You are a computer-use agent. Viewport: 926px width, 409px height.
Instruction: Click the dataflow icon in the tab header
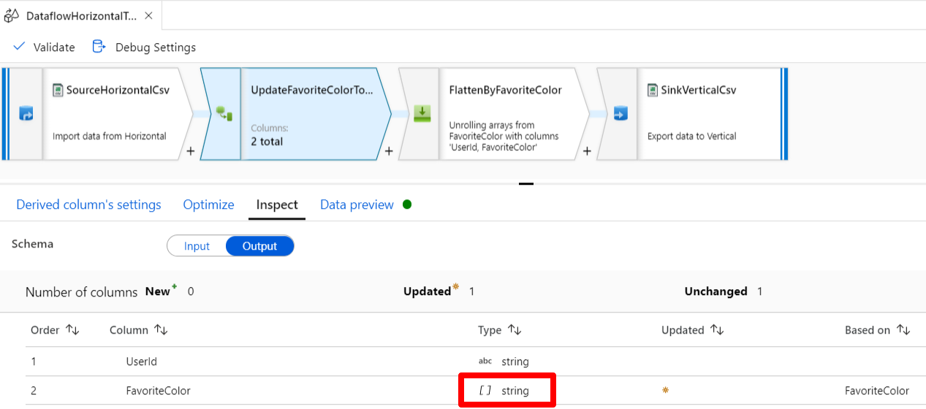(x=12, y=15)
